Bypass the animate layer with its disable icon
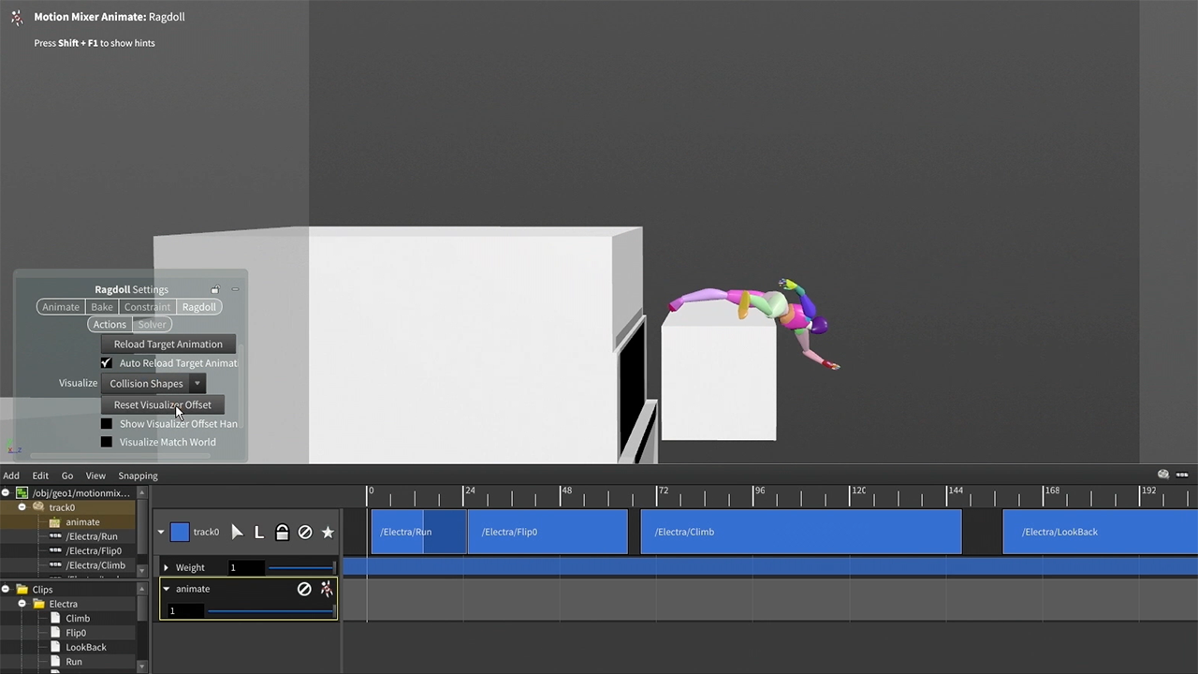The height and width of the screenshot is (674, 1198). click(x=304, y=589)
